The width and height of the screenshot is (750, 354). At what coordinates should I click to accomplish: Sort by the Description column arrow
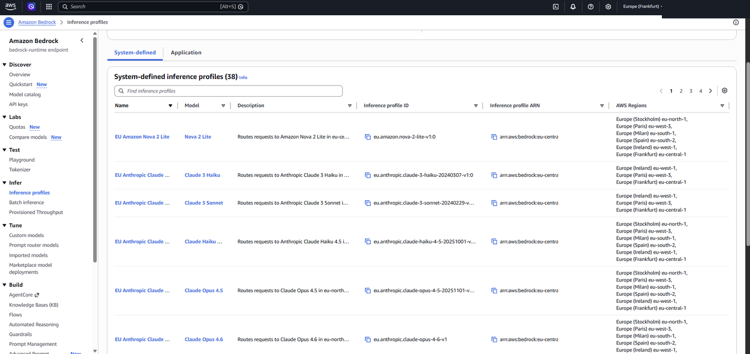(350, 106)
